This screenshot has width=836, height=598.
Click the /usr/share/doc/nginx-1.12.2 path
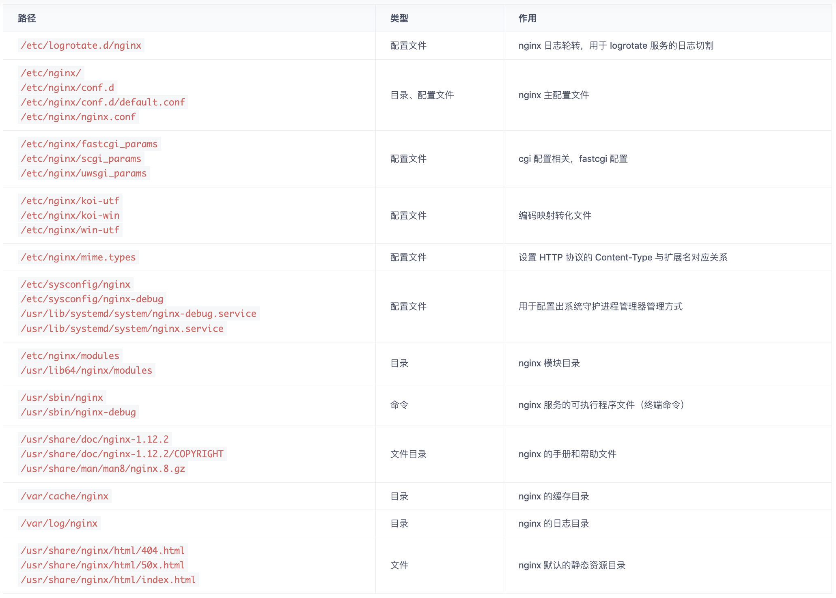click(x=95, y=439)
